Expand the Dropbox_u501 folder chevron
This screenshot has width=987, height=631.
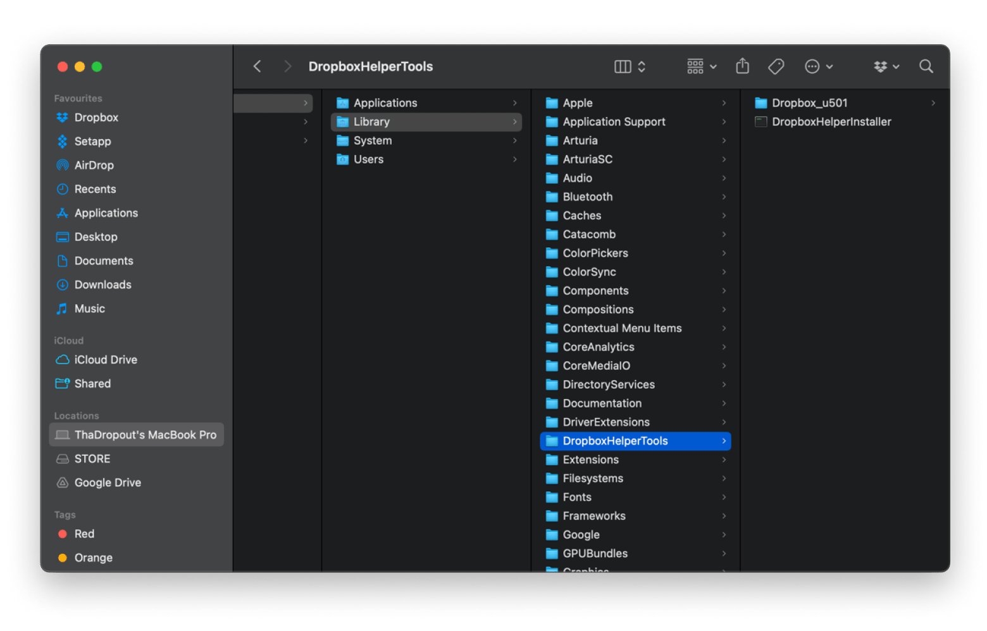[x=933, y=103]
